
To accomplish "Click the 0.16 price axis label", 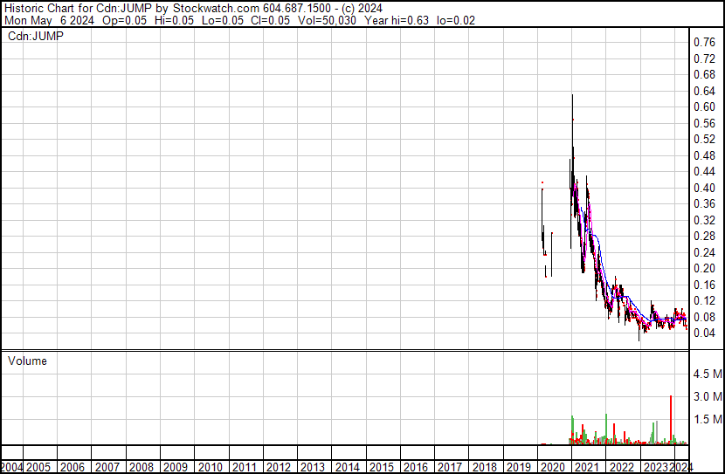I will click(x=705, y=285).
